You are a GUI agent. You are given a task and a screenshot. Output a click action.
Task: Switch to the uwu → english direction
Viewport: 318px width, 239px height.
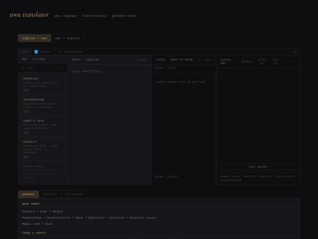pyautogui.click(x=68, y=38)
